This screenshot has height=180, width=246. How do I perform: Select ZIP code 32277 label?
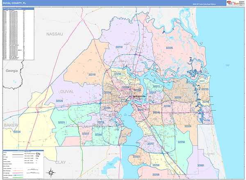[156, 87]
